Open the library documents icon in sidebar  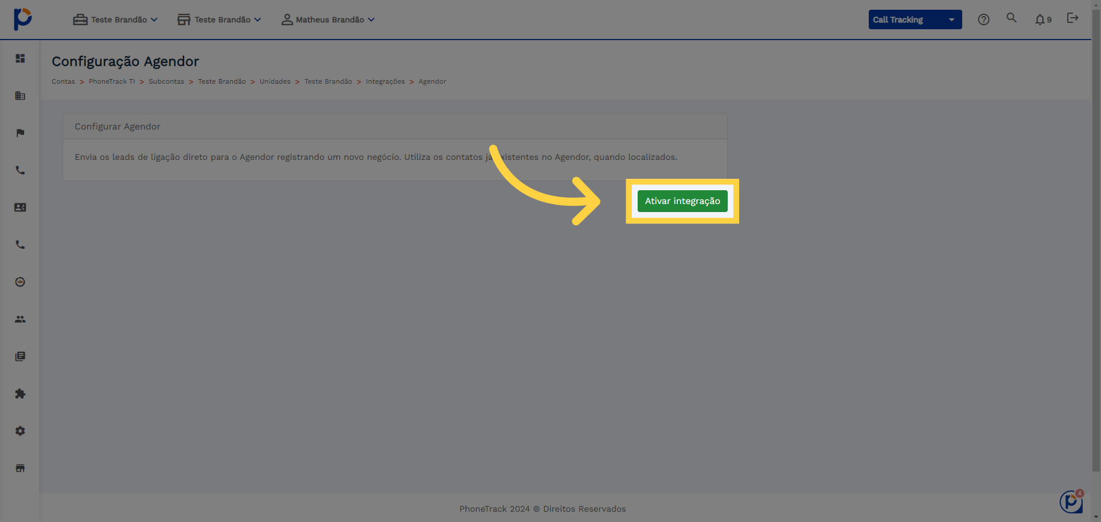coord(20,356)
